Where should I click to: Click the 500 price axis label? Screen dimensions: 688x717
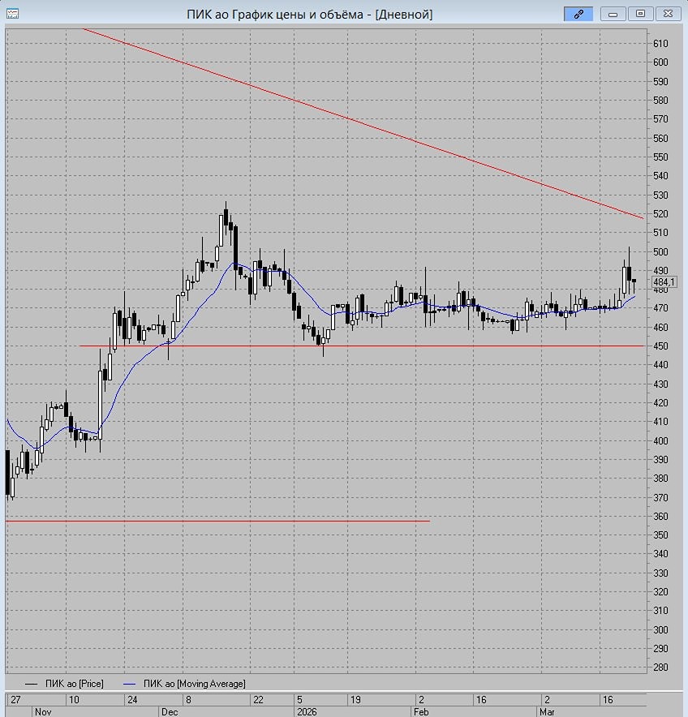click(x=660, y=252)
